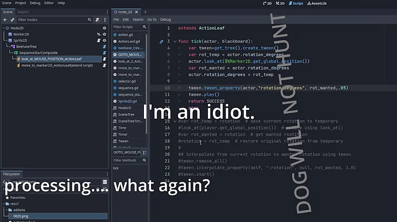
Task: Open script icon on SequenceStarComposite row
Action: [104, 53]
